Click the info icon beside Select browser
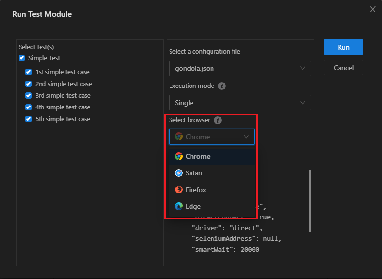The width and height of the screenshot is (382, 279). click(218, 120)
